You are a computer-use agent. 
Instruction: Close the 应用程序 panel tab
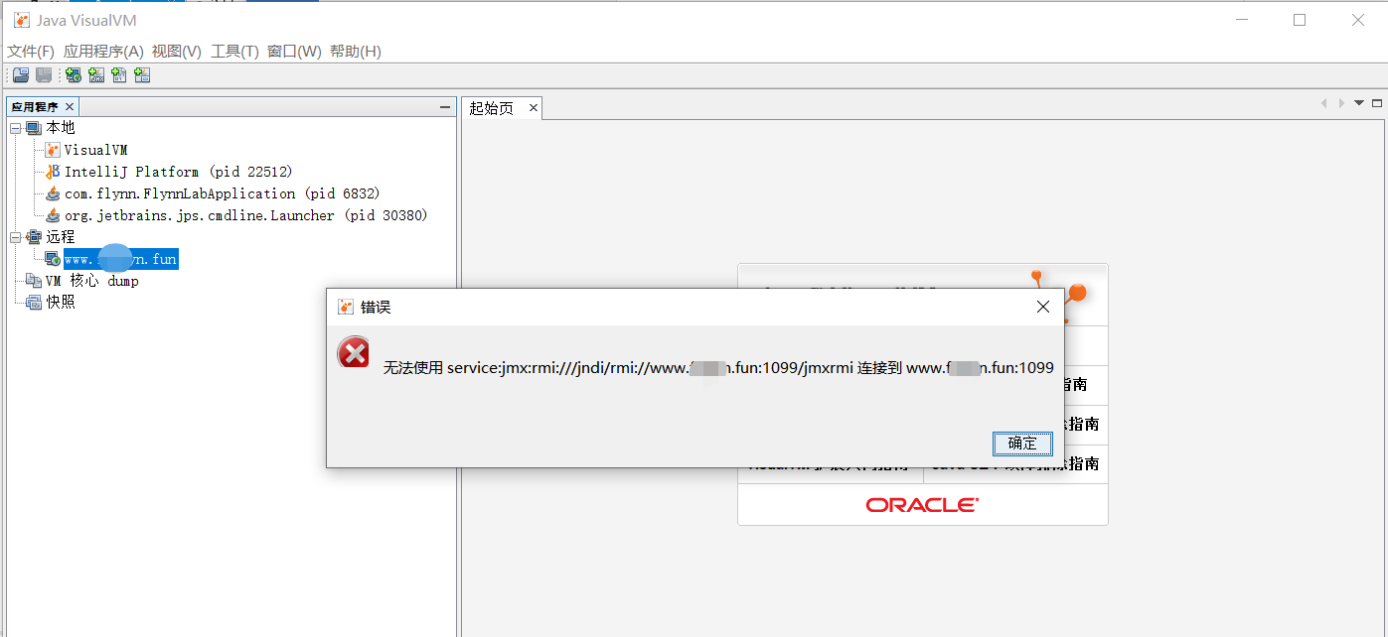(x=70, y=107)
